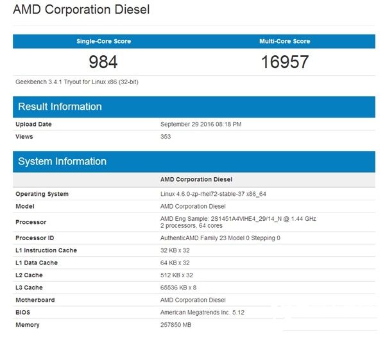Viewport: 385px width, 337px height.
Task: Click the Views label
Action: [24, 137]
